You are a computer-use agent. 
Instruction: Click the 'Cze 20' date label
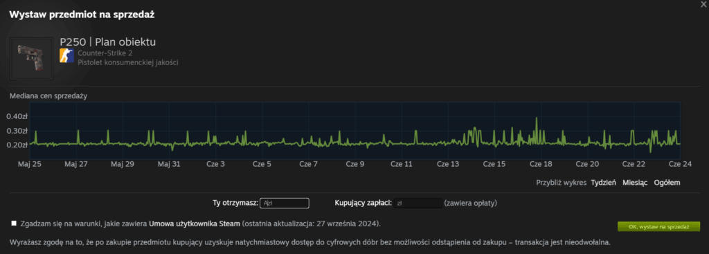pos(587,164)
